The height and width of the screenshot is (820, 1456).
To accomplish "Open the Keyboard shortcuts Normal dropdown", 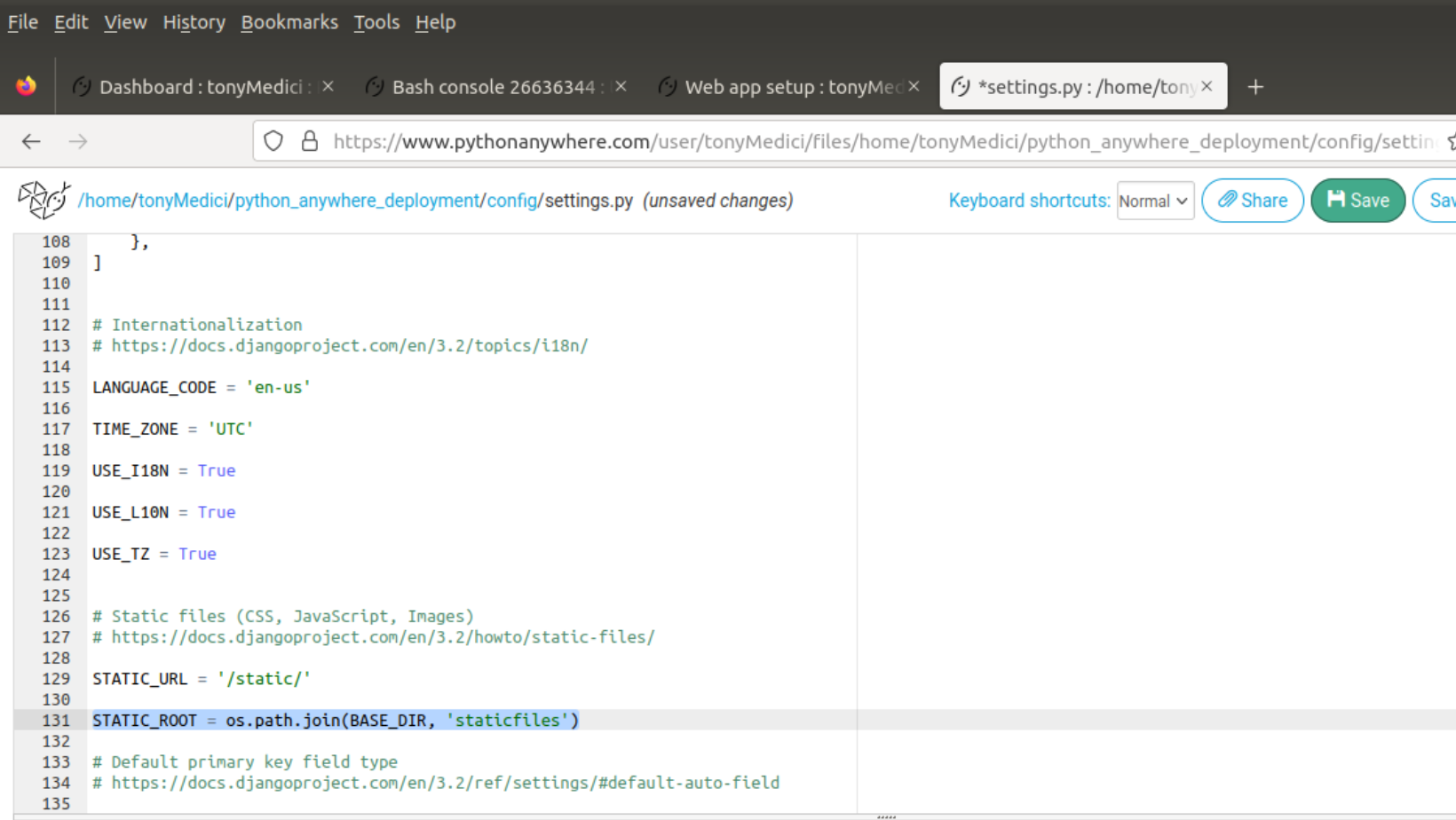I will (x=1155, y=201).
